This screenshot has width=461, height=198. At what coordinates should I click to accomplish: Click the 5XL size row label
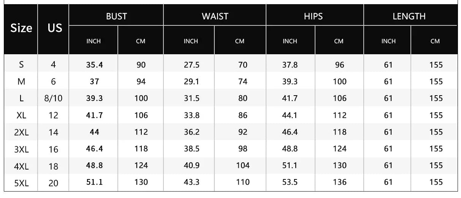click(x=21, y=183)
